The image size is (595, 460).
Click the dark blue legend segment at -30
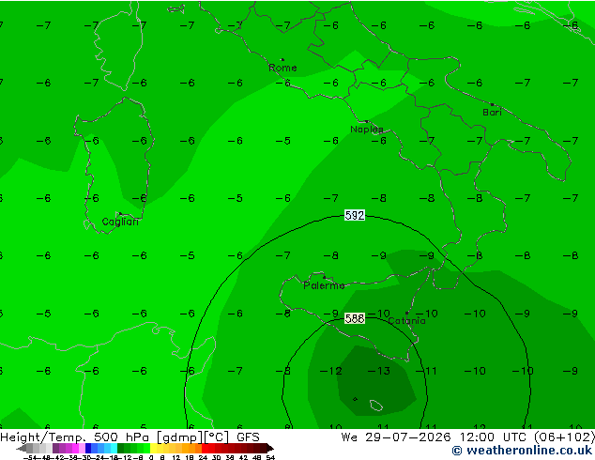88,448
